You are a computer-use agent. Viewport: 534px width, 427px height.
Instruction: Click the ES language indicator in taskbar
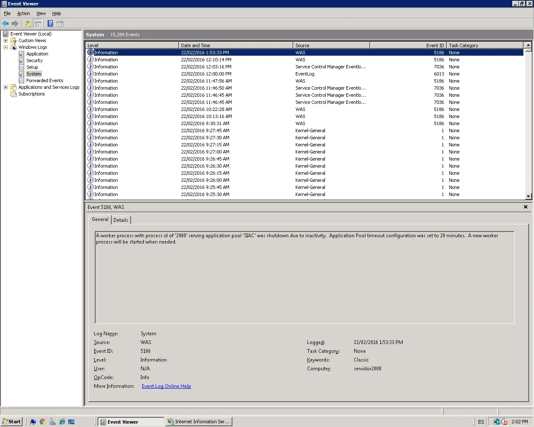tap(481, 422)
